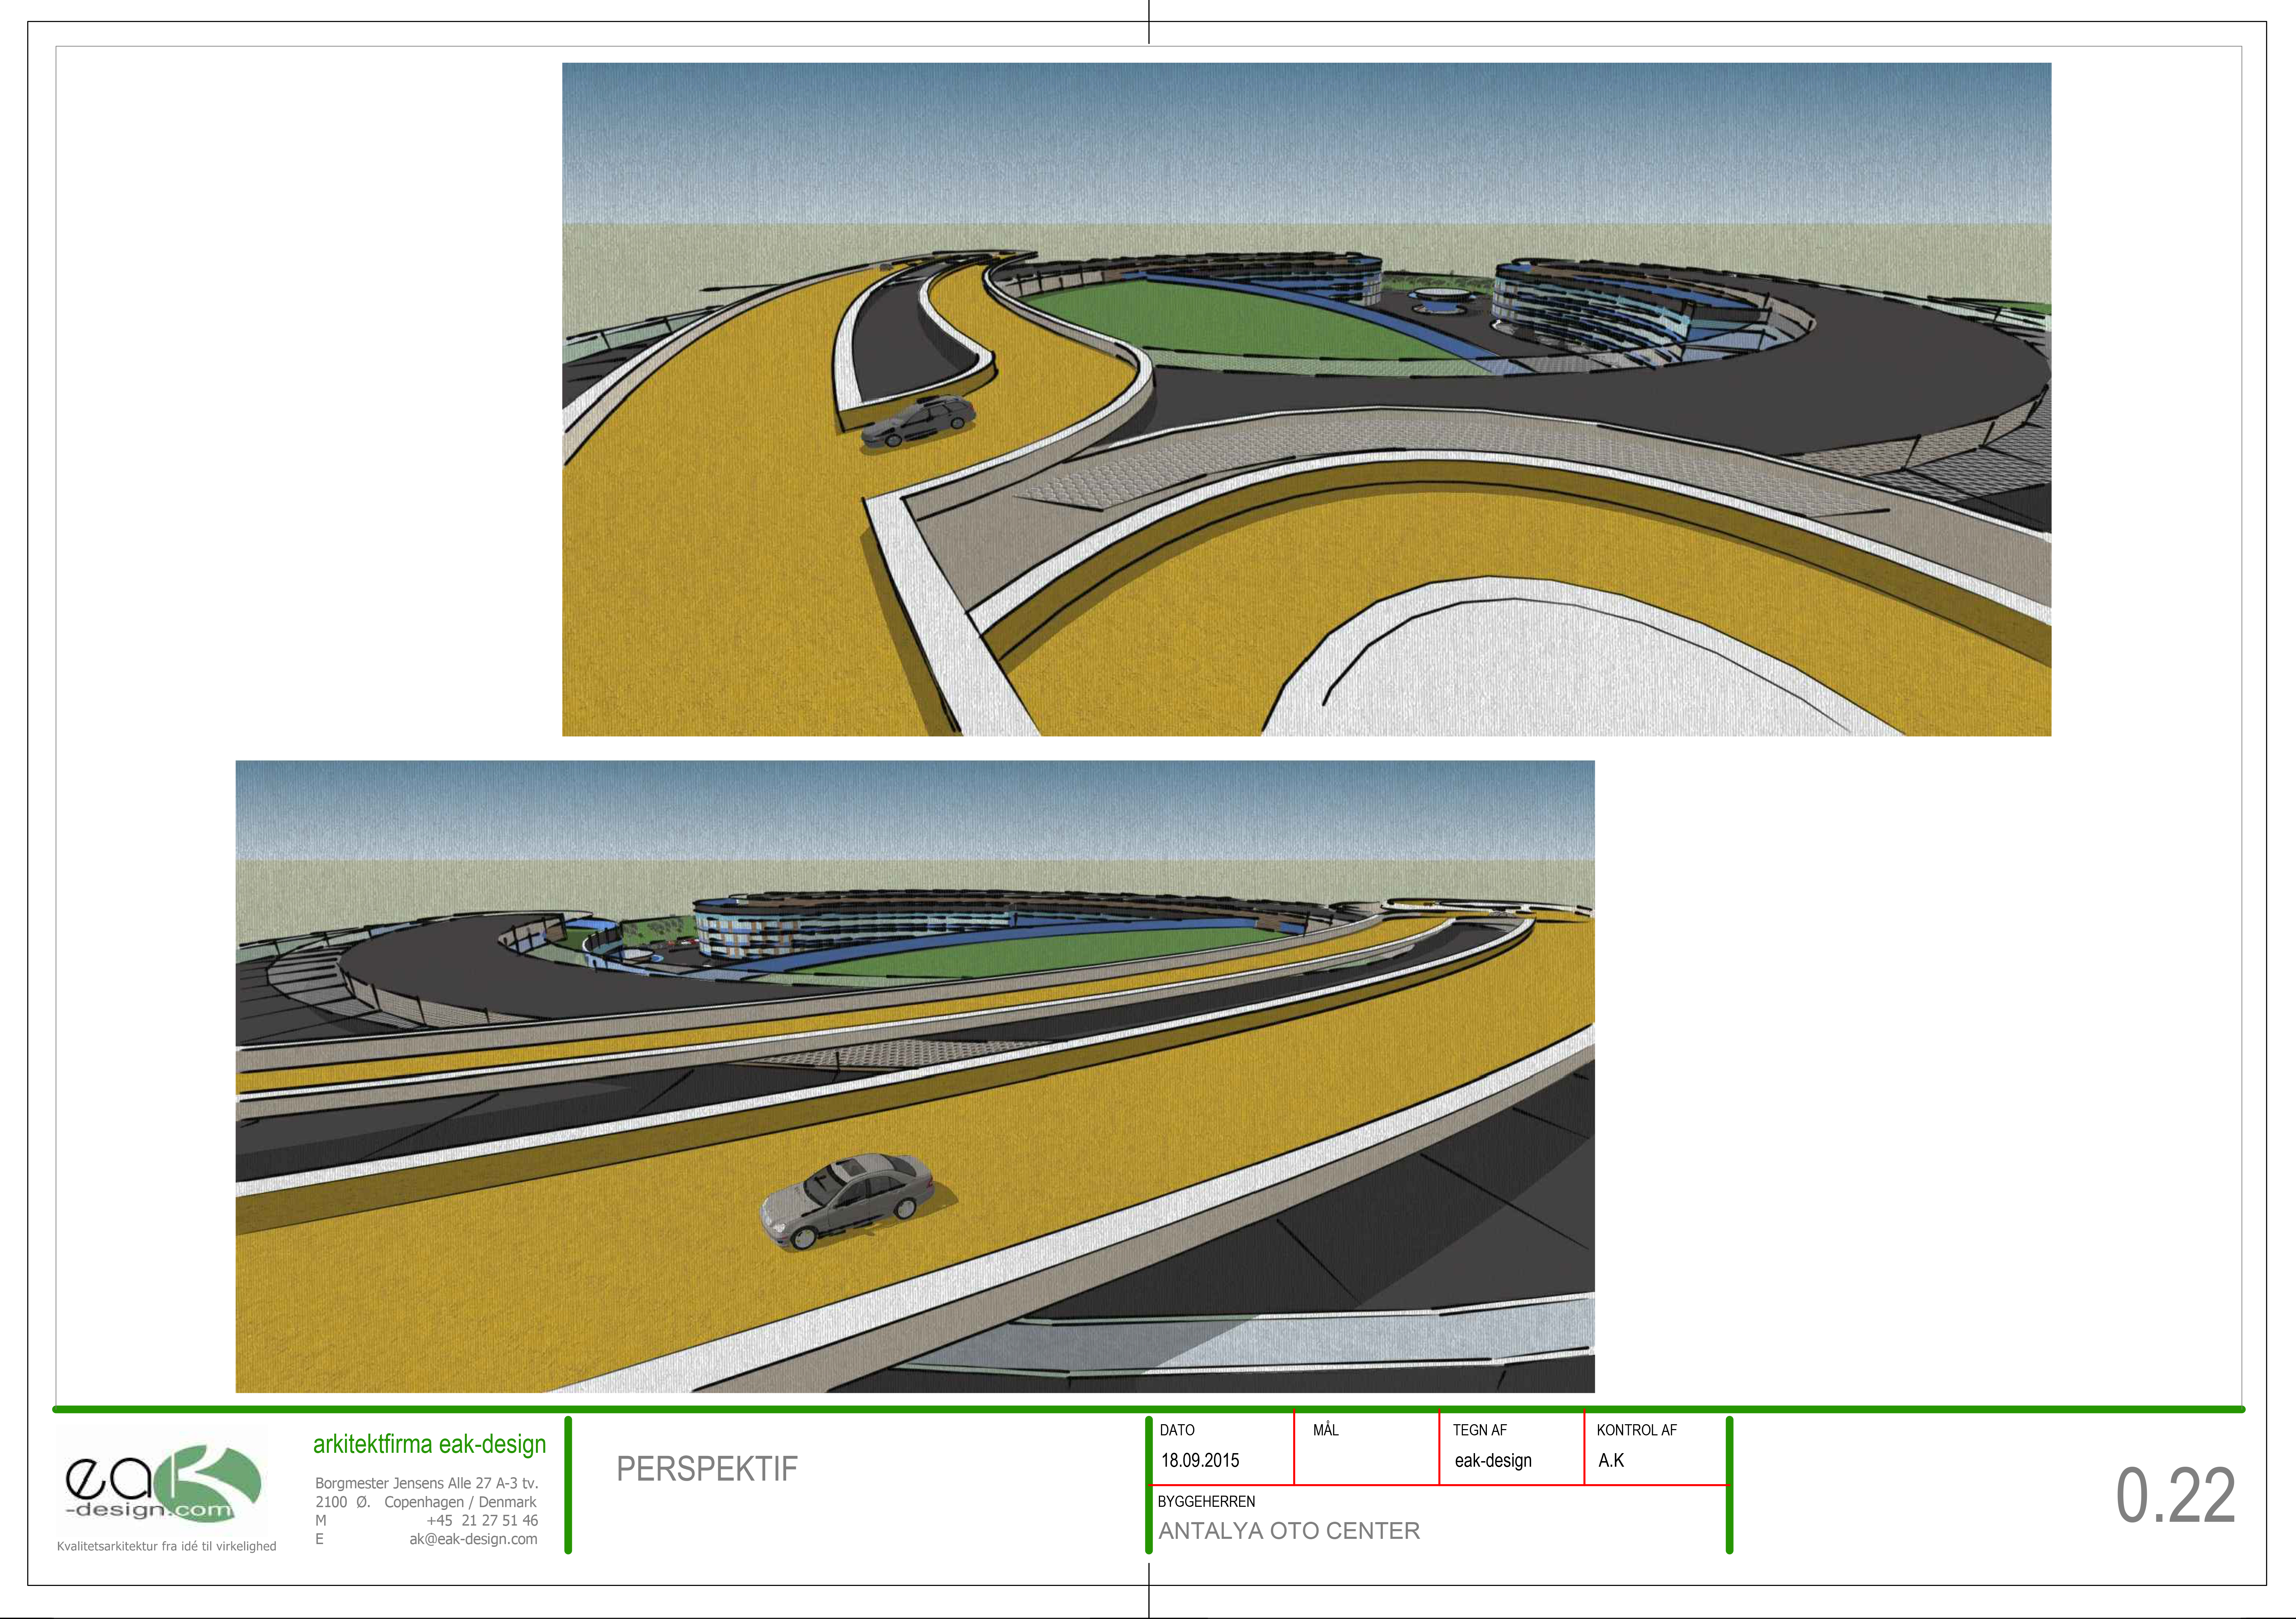The width and height of the screenshot is (2296, 1619).
Task: Click the 'Kvalitetsarkitektur fra idé til virkelighed' tagline
Action: (x=167, y=1546)
